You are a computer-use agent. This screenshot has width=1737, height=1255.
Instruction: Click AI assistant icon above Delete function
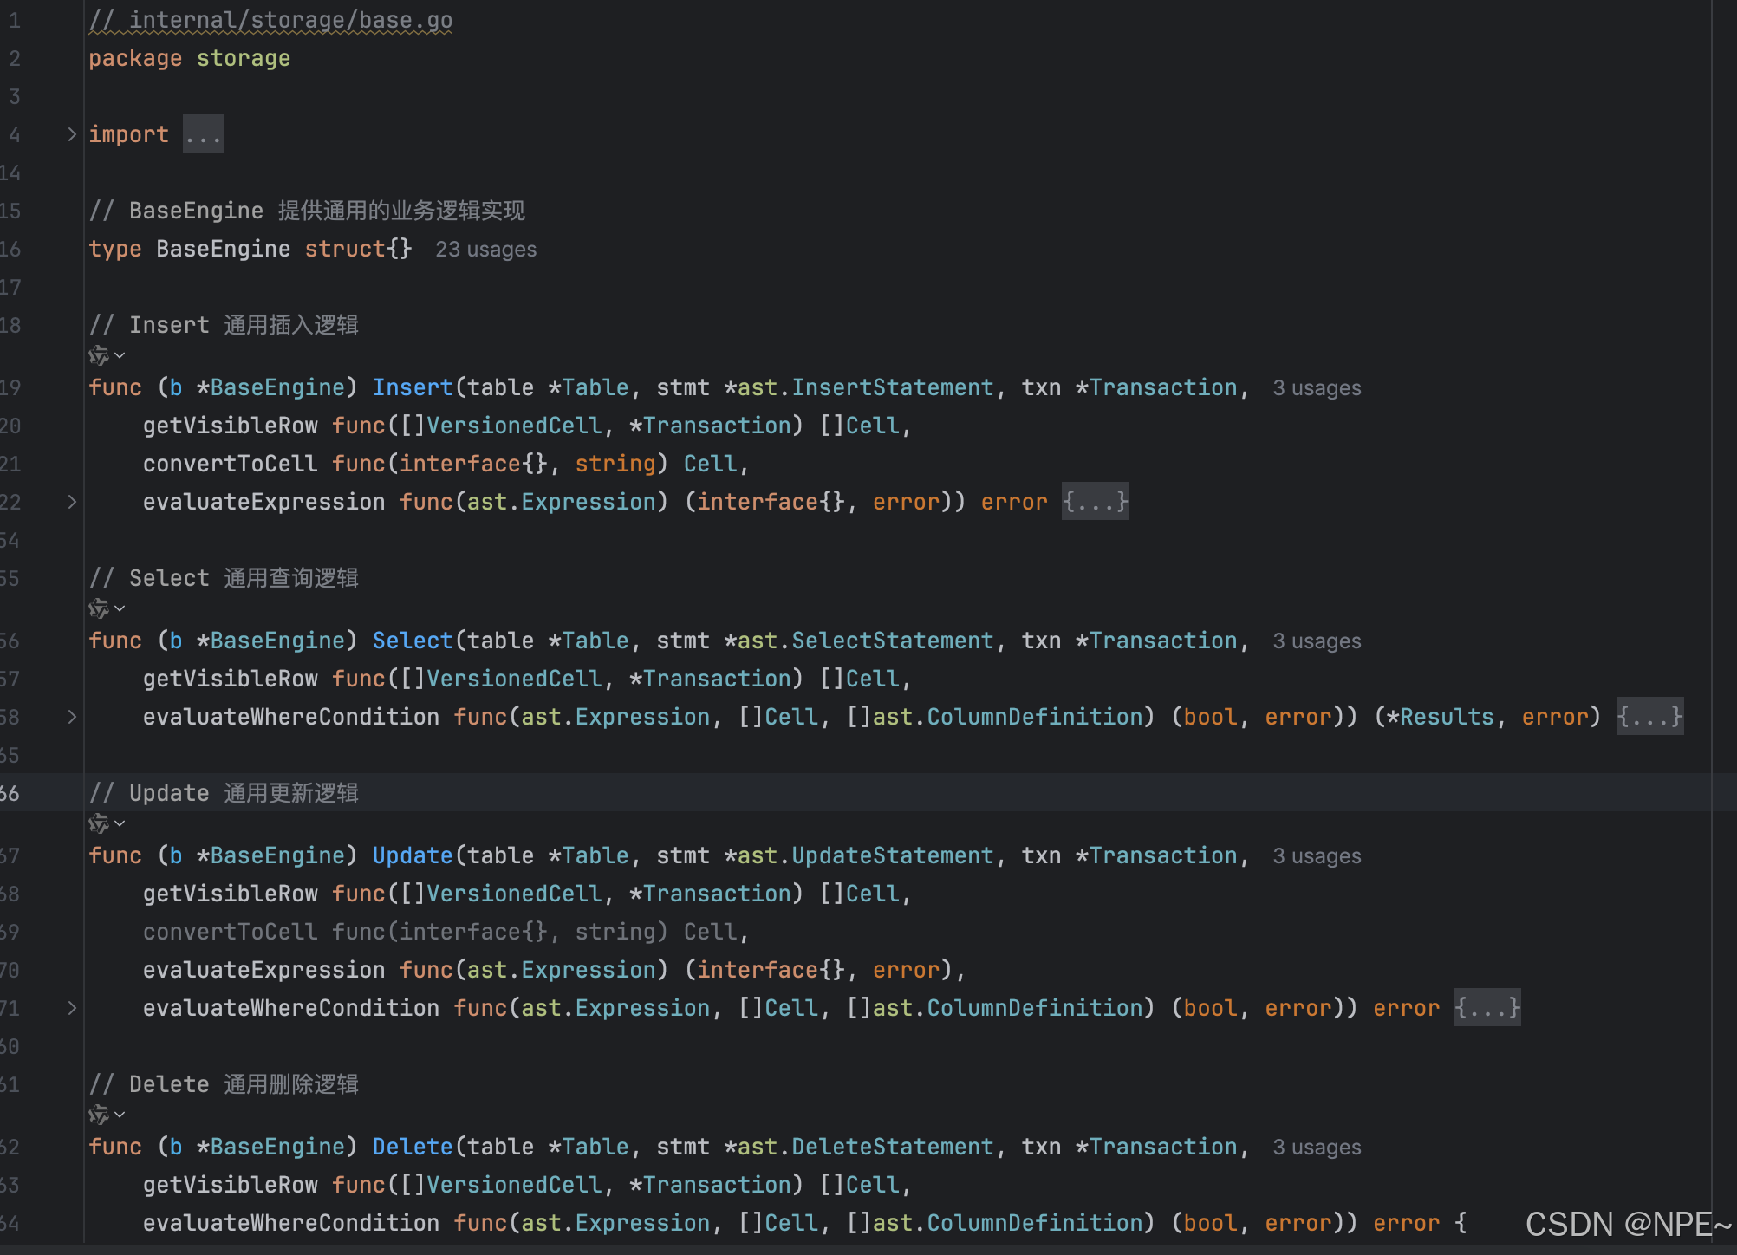pyautogui.click(x=99, y=1115)
